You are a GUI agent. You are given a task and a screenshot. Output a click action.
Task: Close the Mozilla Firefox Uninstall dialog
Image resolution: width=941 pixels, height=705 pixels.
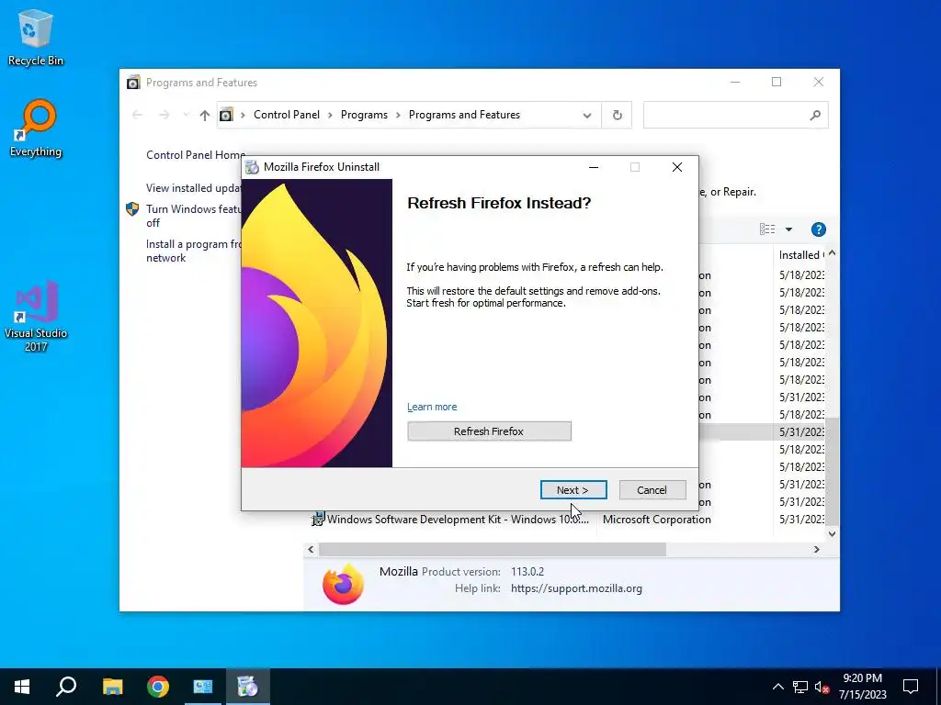click(677, 167)
